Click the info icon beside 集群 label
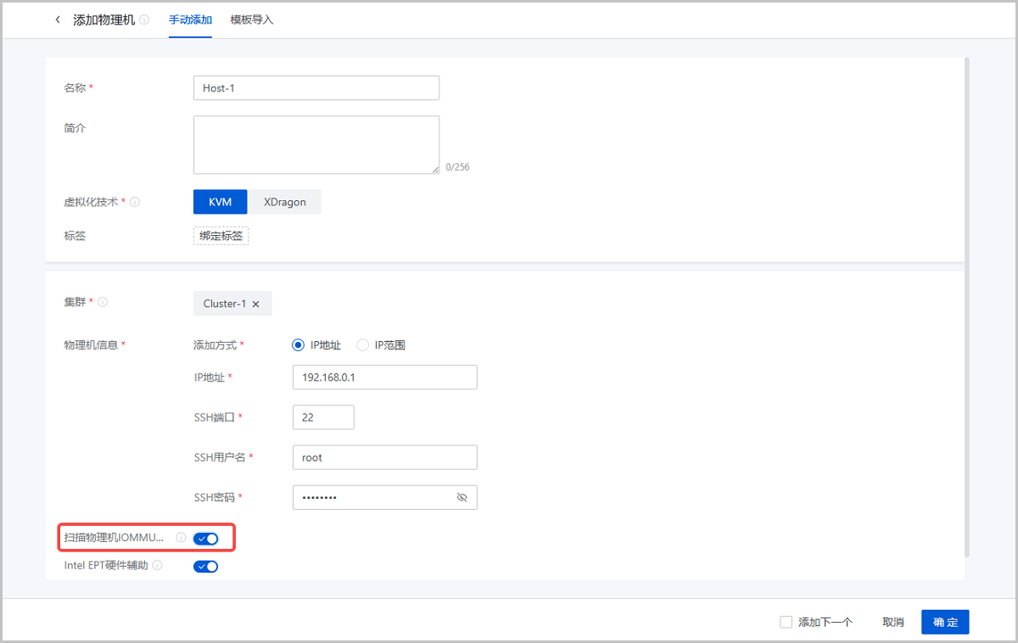The width and height of the screenshot is (1018, 643). tap(102, 301)
